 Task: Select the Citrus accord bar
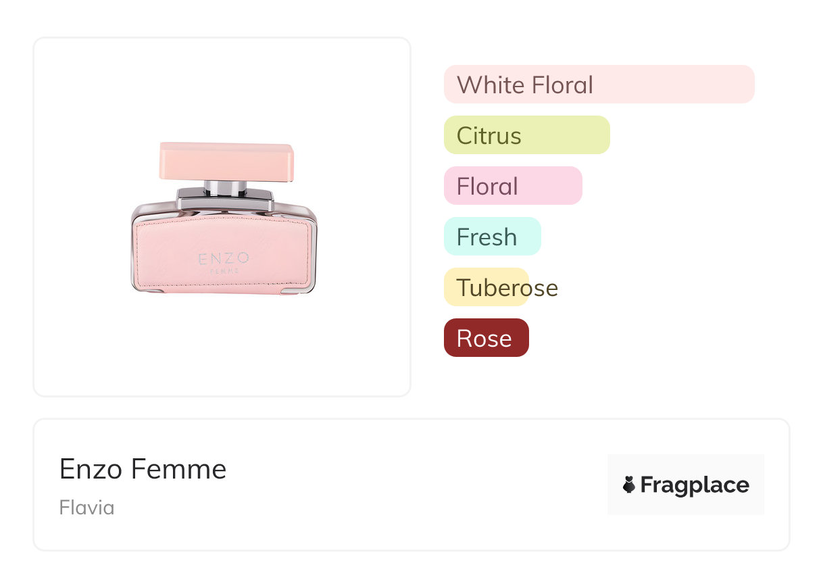526,135
